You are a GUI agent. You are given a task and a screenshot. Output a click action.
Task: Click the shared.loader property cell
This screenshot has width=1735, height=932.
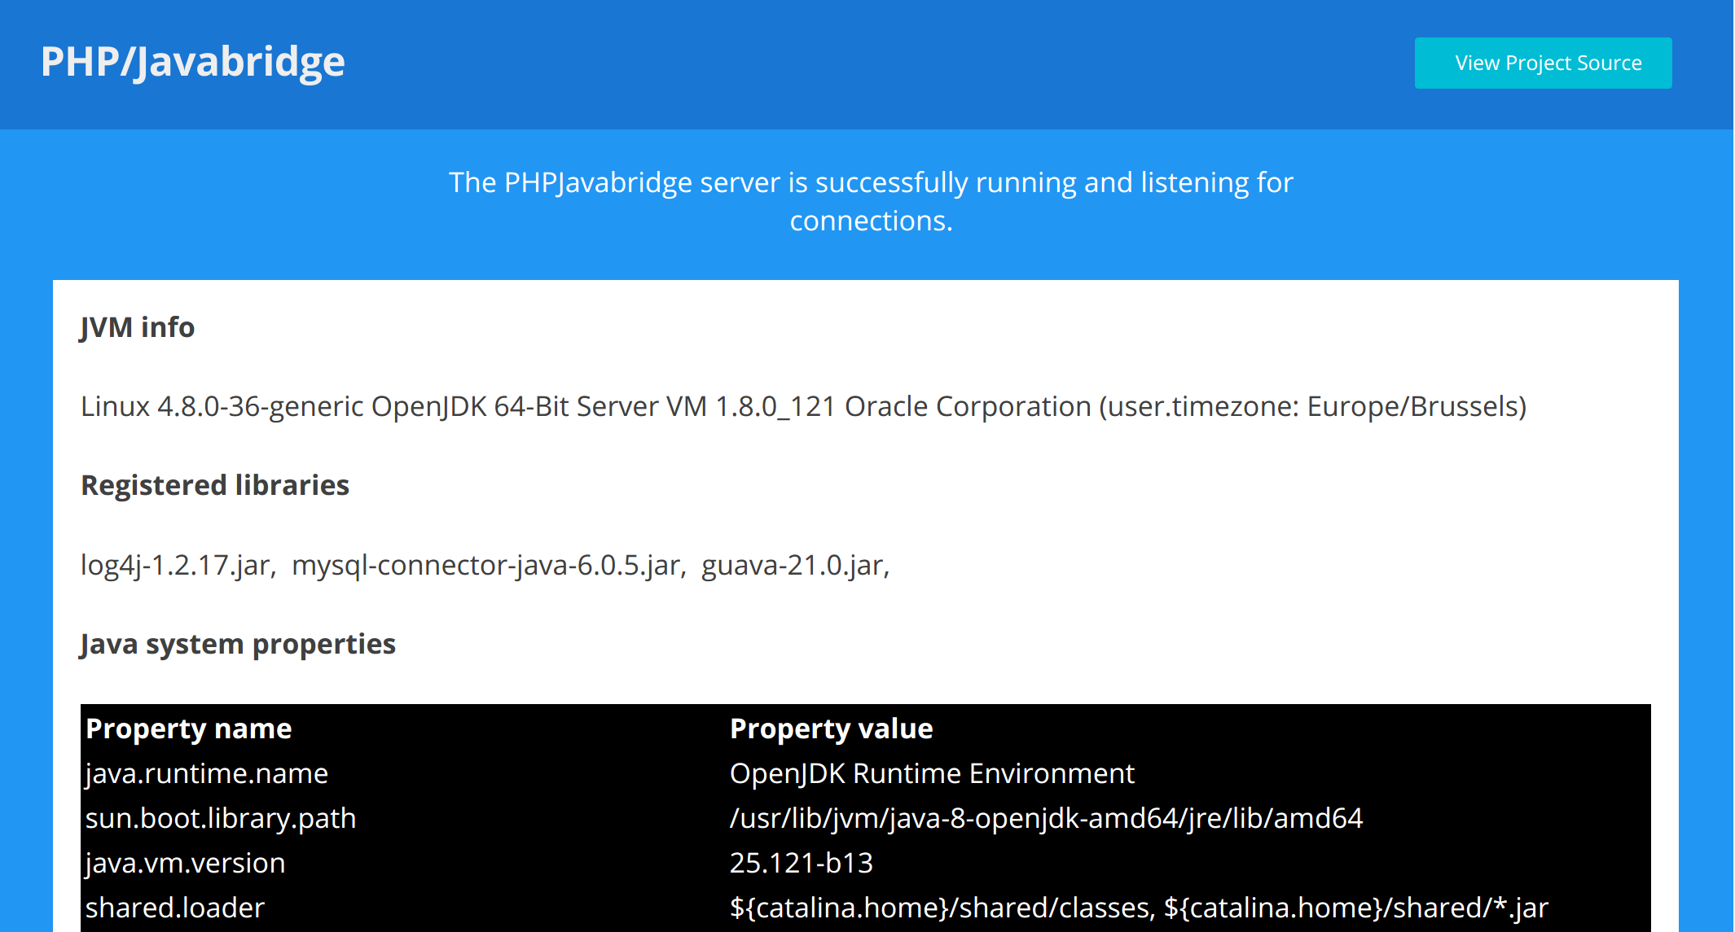coord(175,908)
